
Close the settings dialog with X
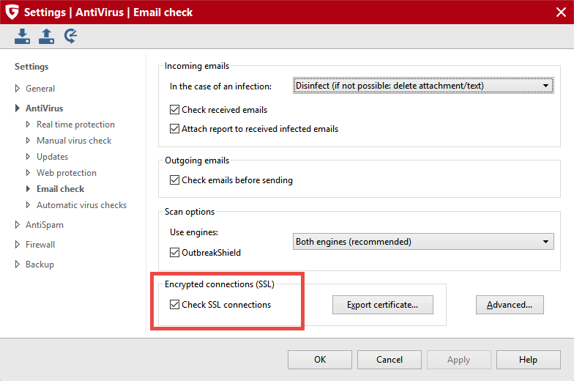pyautogui.click(x=561, y=12)
